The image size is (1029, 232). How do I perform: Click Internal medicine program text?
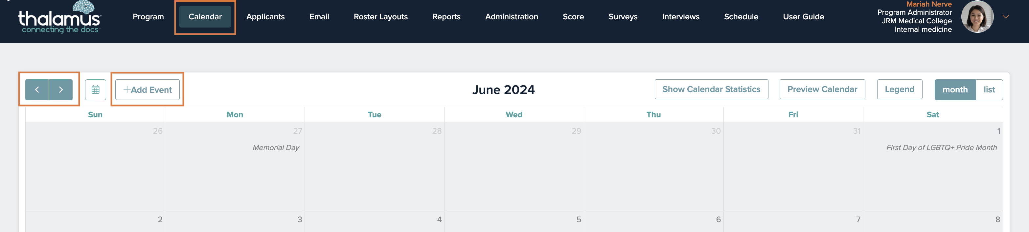pyautogui.click(x=923, y=29)
